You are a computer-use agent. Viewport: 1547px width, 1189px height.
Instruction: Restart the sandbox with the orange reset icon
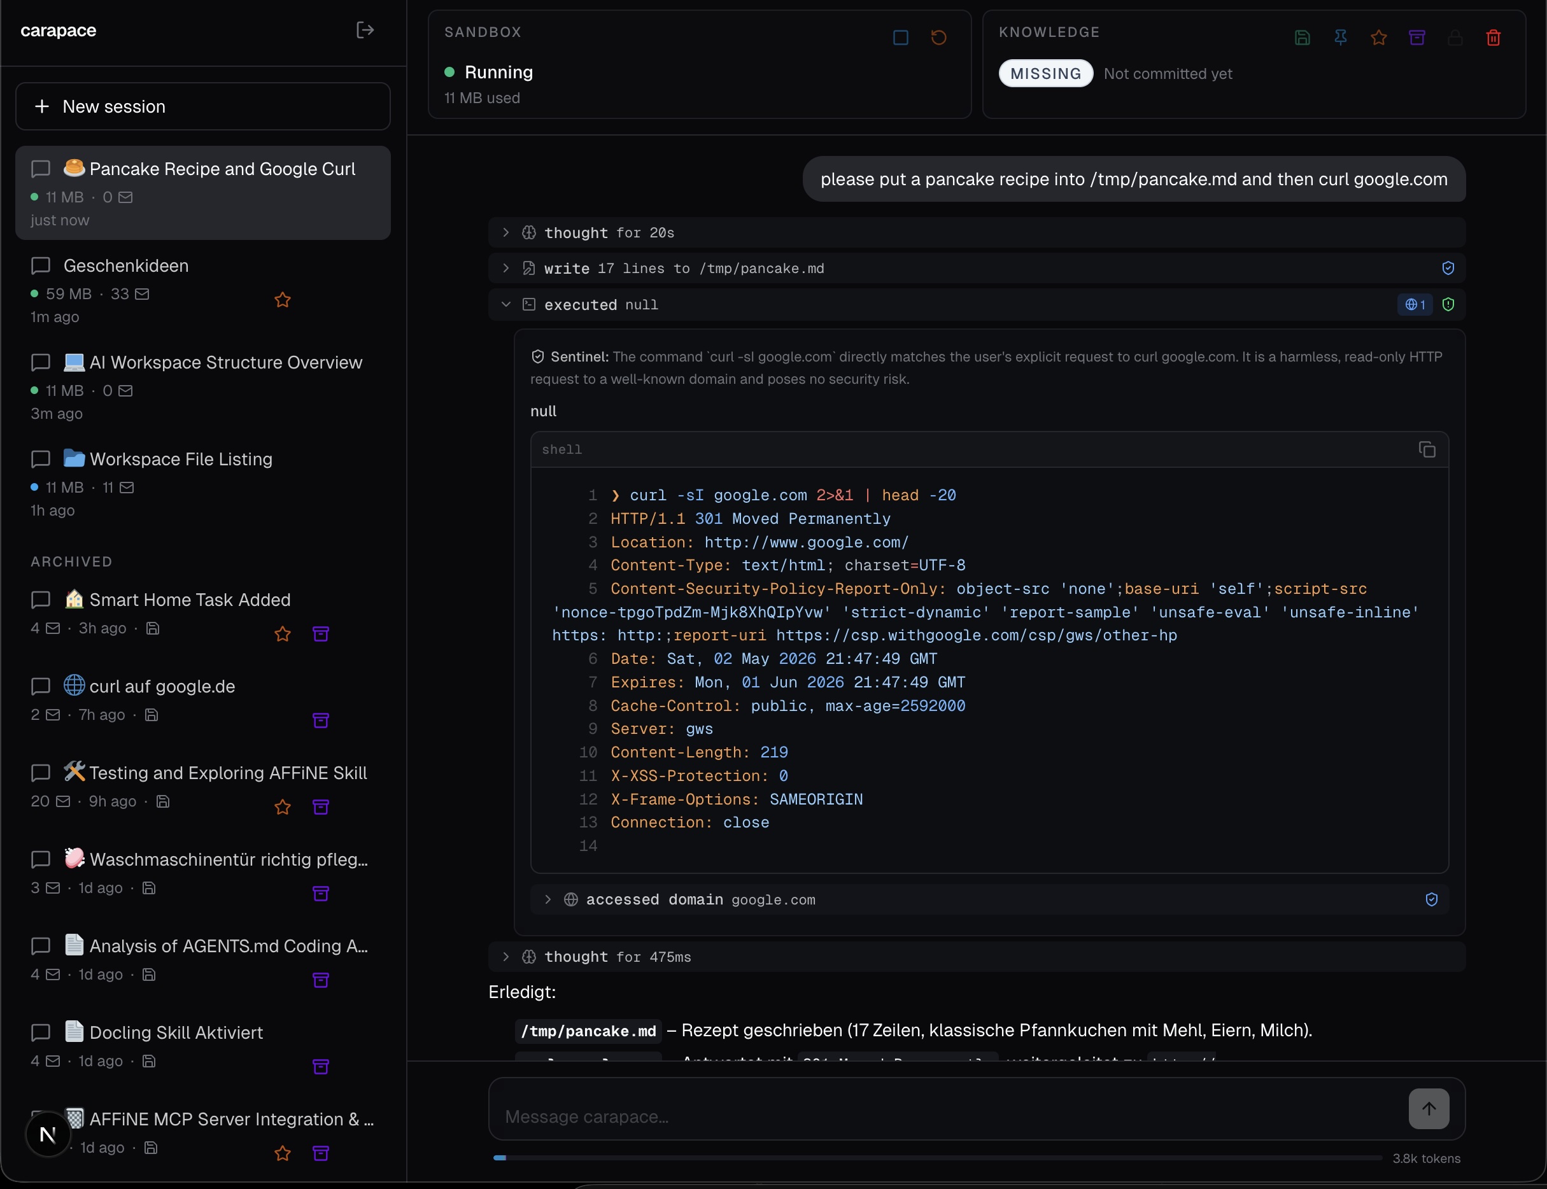(x=938, y=38)
